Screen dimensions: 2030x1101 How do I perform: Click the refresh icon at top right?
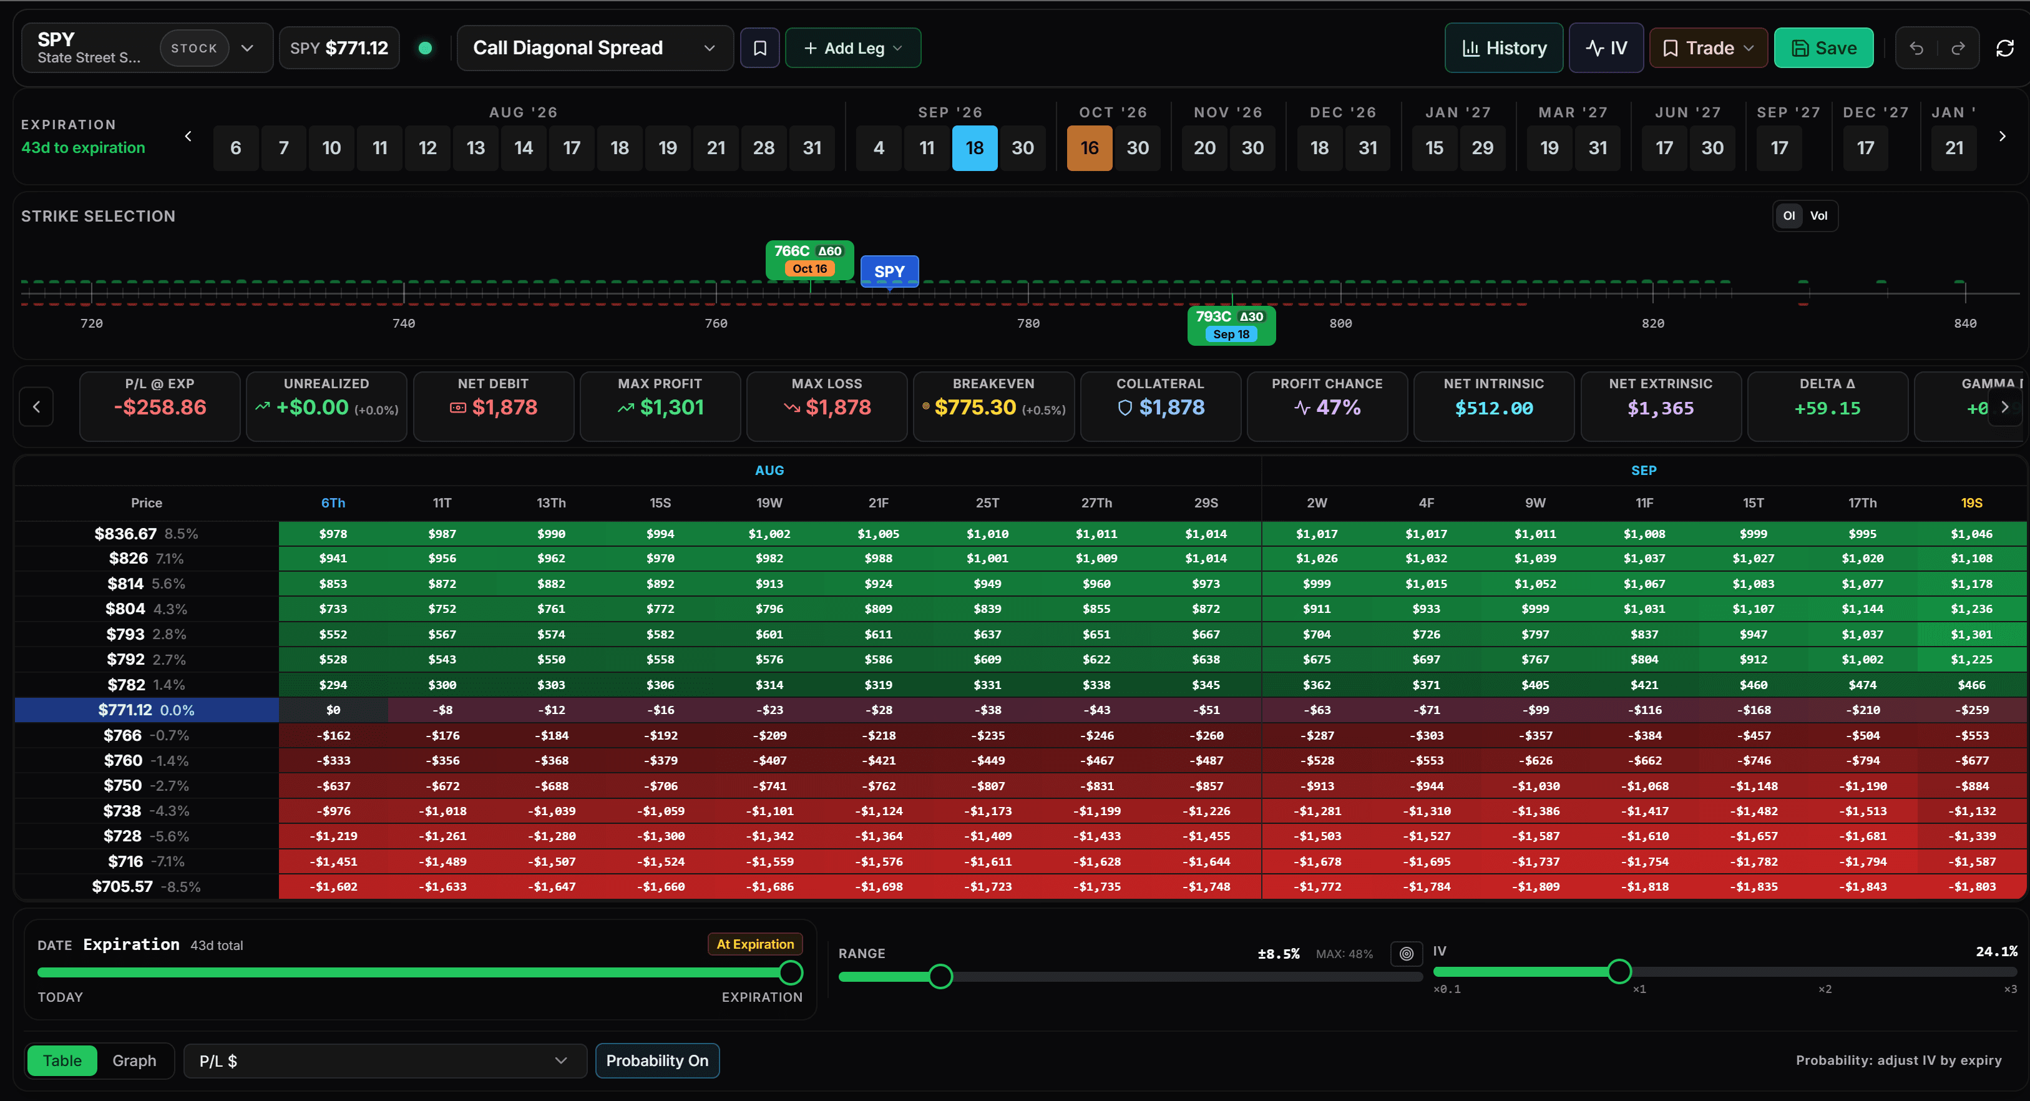click(2005, 48)
